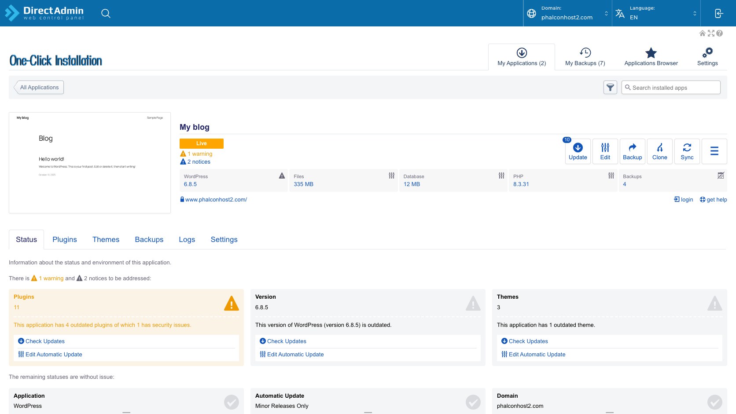
Task: Click the Update application button
Action: click(x=578, y=151)
